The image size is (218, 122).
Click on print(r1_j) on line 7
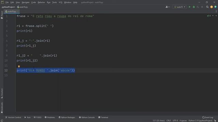click(x=26, y=46)
